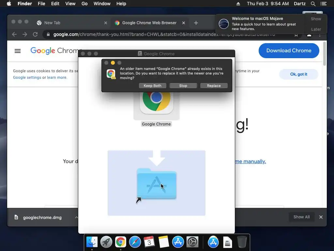334x251 pixels.
Task: Open a new browser tab with plus
Action: [x=196, y=23]
